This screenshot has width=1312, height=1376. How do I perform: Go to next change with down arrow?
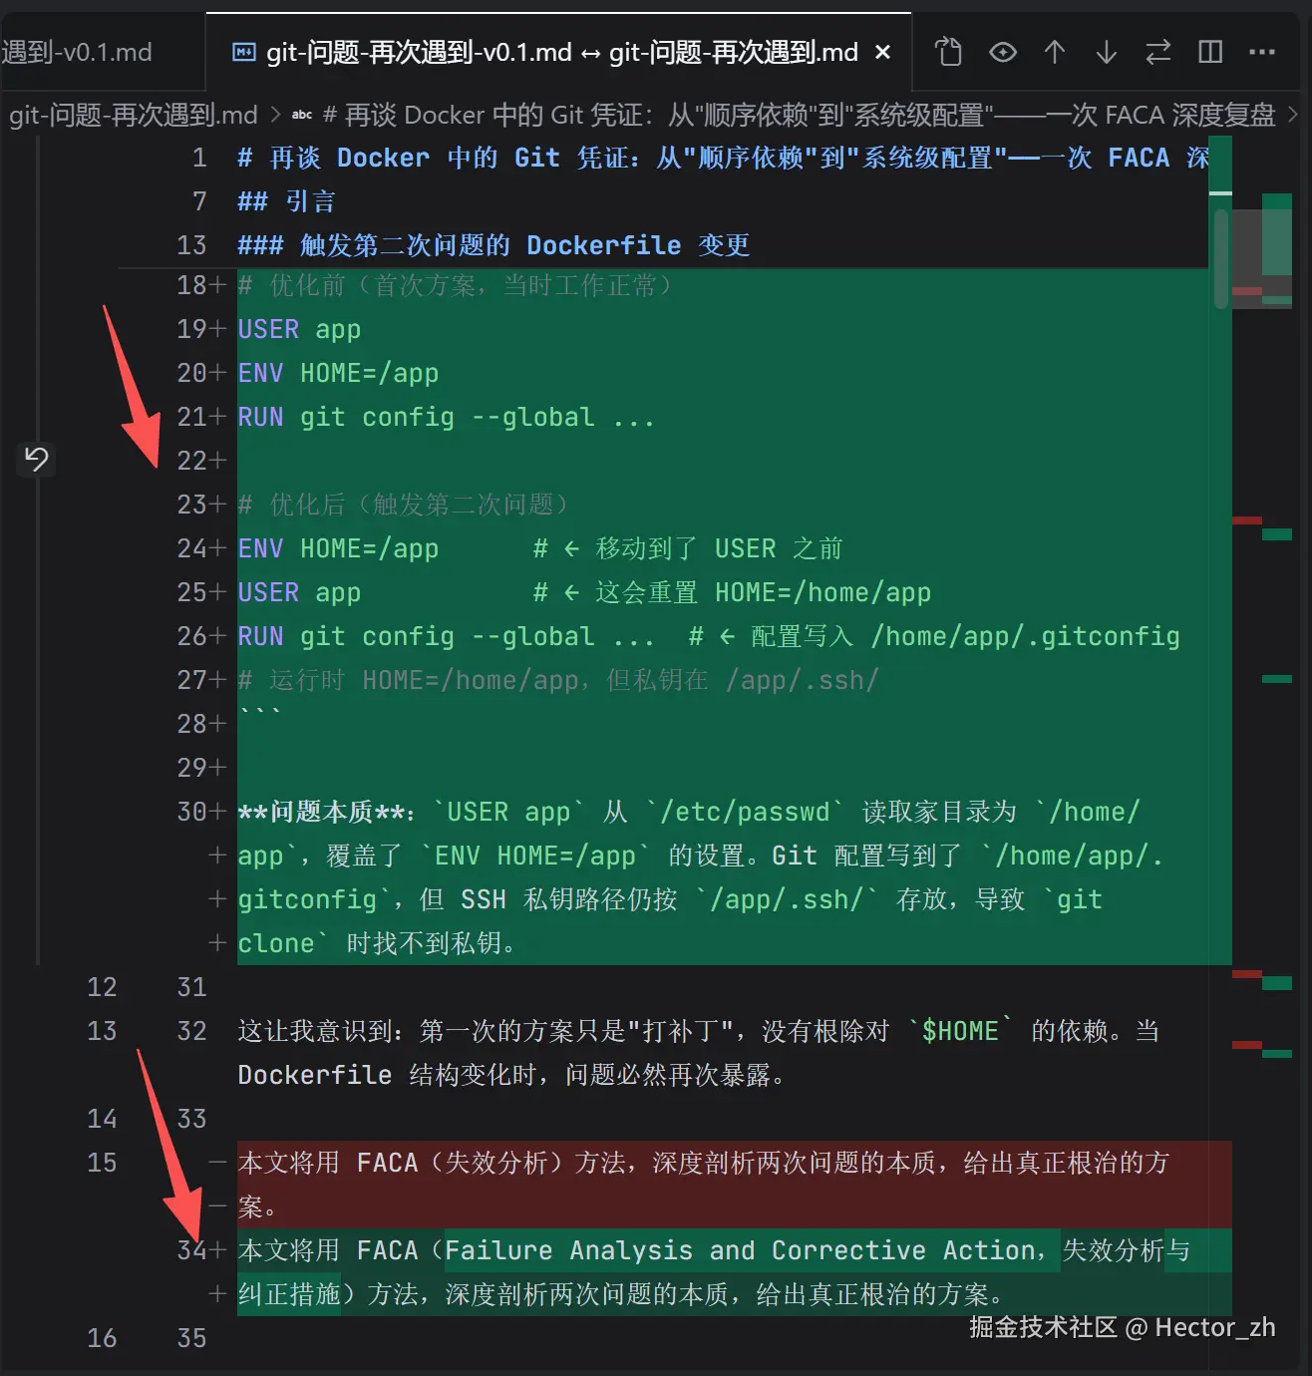[x=1107, y=52]
